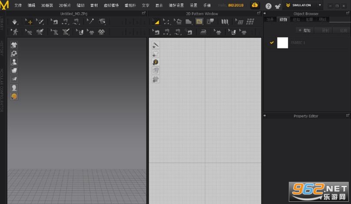Undock the Property Editor panel
This screenshot has width=351, height=204.
(x=347, y=115)
